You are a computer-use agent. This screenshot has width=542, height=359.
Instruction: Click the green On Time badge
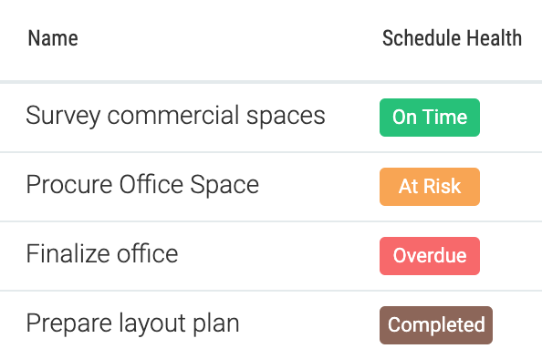tap(430, 118)
